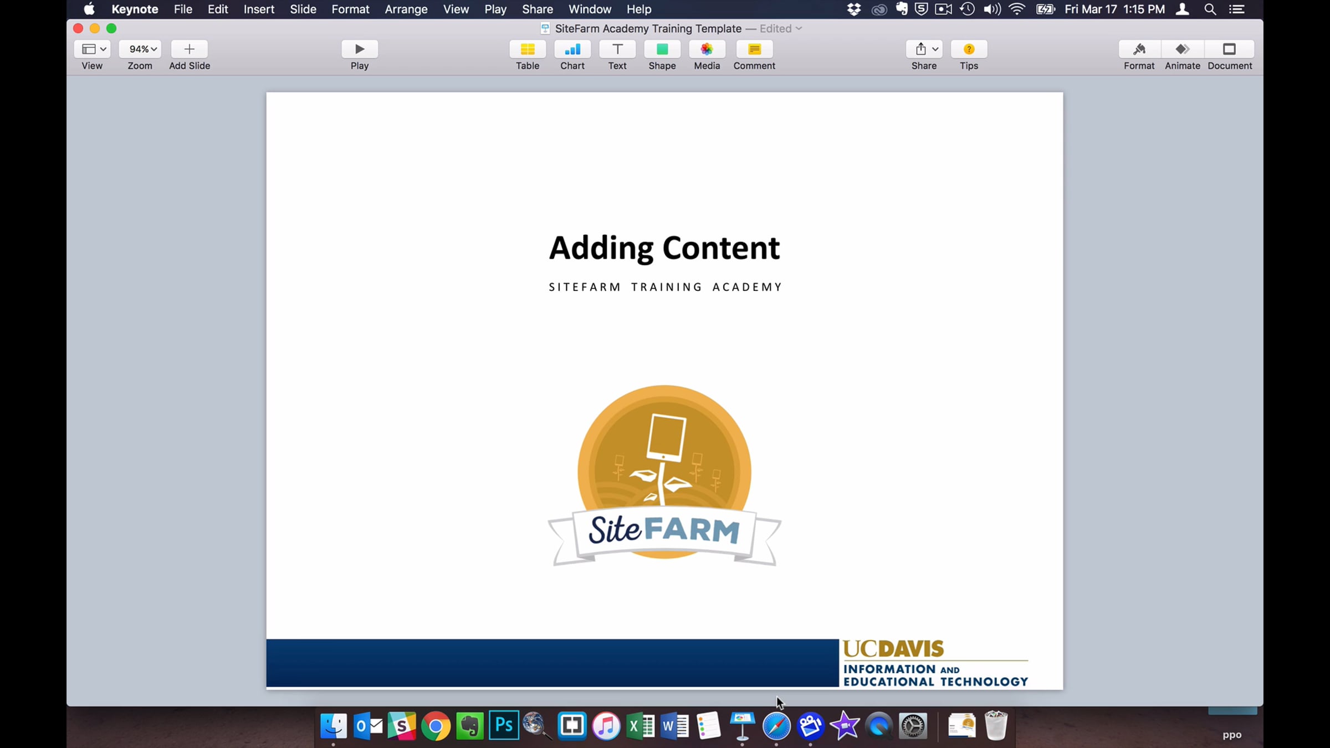Image resolution: width=1330 pixels, height=748 pixels.
Task: Open the document title Edited dropdown arrow
Action: point(799,29)
